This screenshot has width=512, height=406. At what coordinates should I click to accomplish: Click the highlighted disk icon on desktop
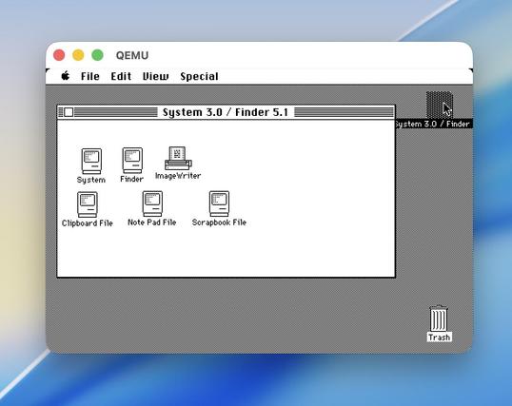click(x=439, y=105)
